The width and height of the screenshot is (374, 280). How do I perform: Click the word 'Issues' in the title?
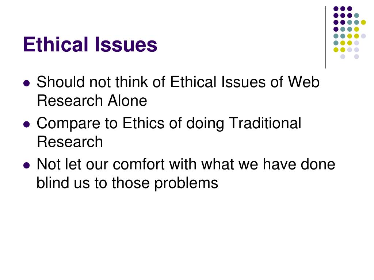pyautogui.click(x=126, y=44)
